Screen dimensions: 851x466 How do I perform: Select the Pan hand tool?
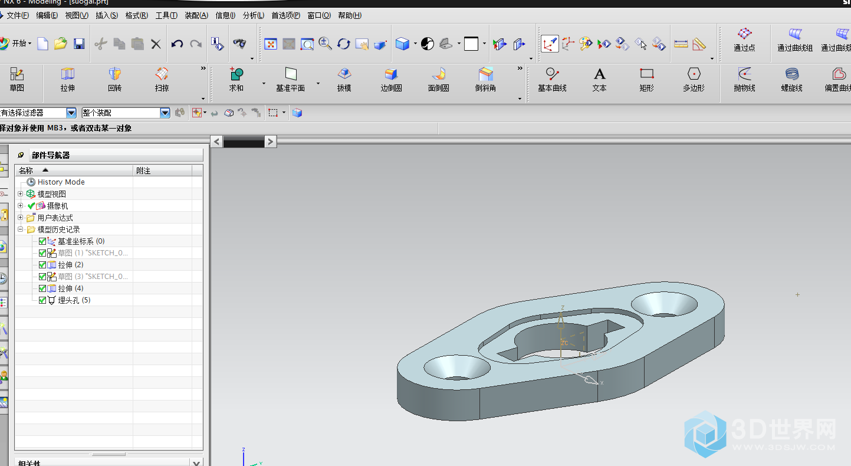362,44
